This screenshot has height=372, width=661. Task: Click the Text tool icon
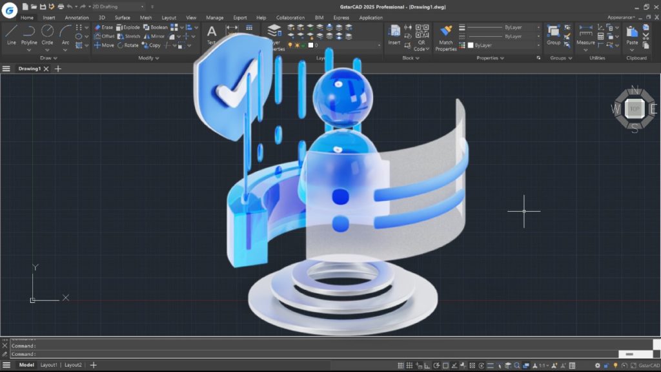coord(212,34)
